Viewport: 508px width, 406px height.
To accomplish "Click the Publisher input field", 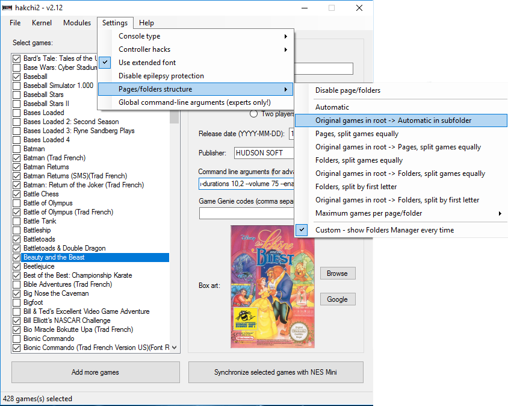I will pyautogui.click(x=264, y=153).
